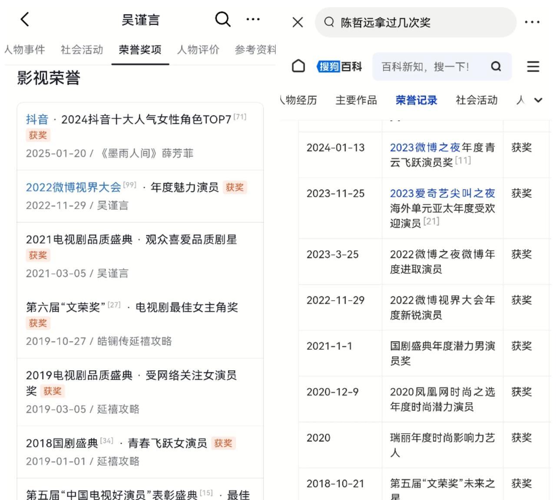Switch to 社会活动 tab on 吴谨言 page

click(82, 49)
